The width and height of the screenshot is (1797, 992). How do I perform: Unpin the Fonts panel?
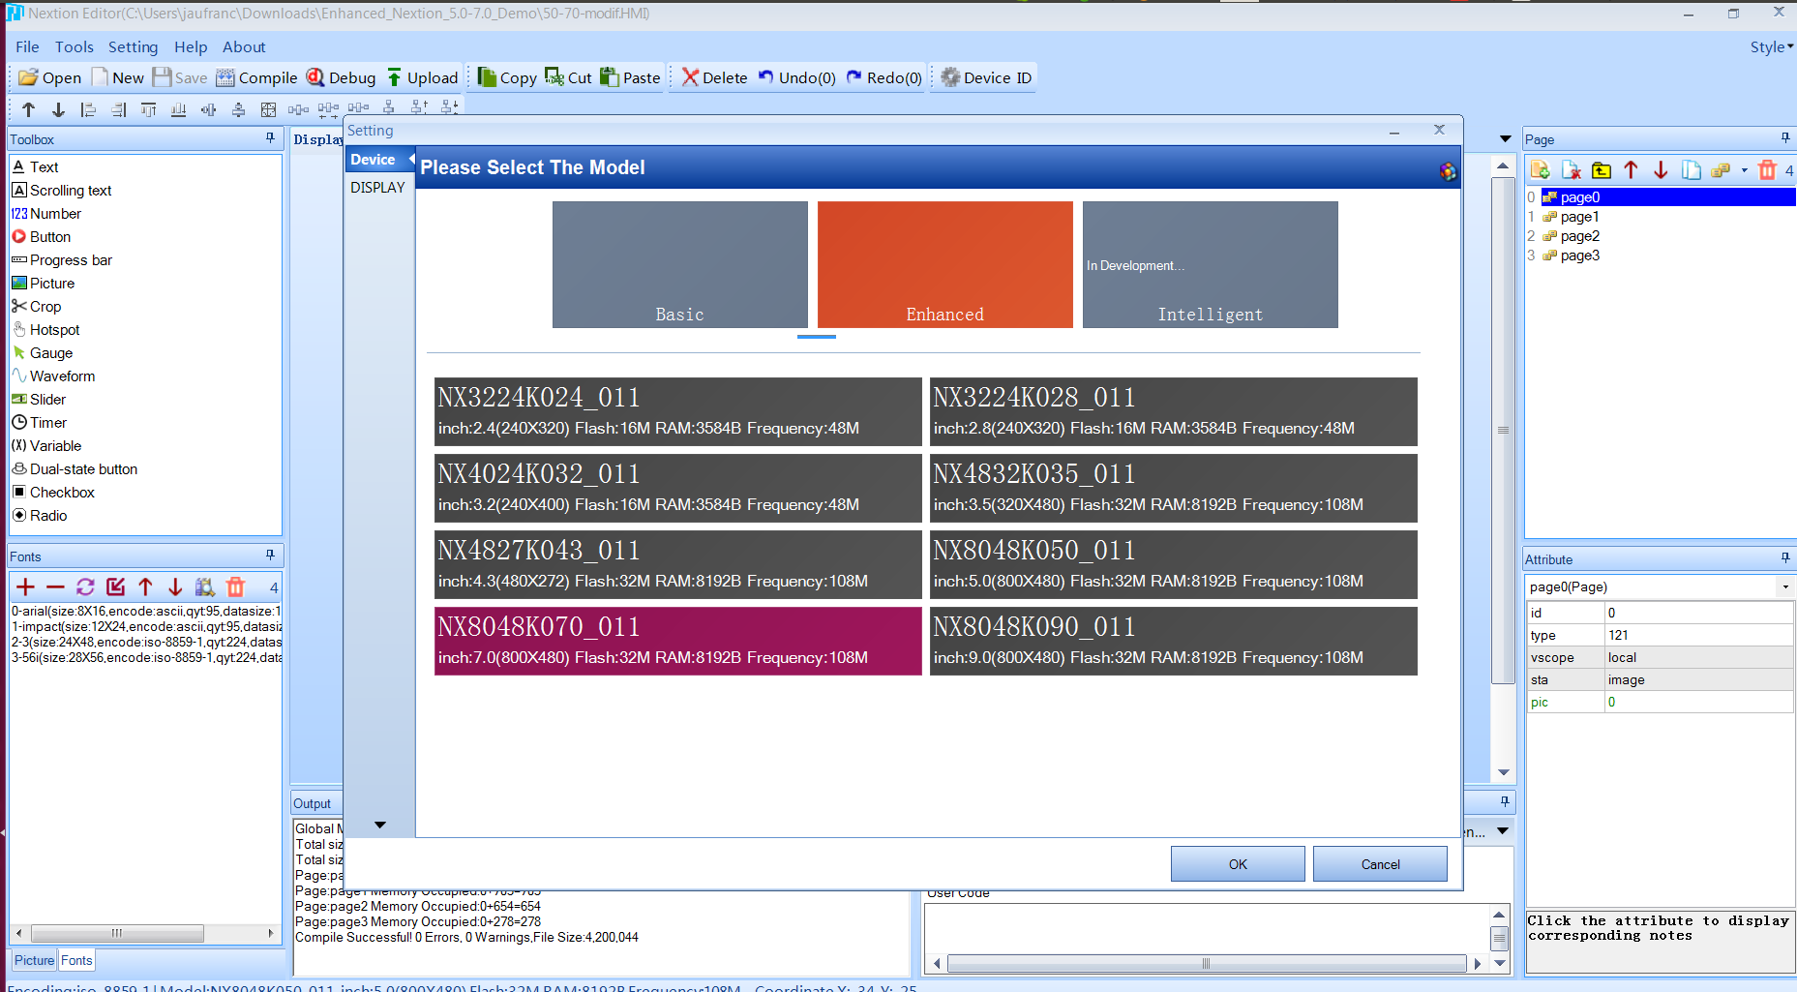click(x=270, y=556)
